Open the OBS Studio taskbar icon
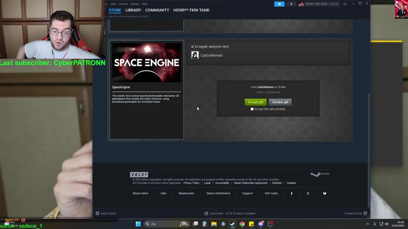Viewport: 408px width, 229px height. pyautogui.click(x=270, y=224)
